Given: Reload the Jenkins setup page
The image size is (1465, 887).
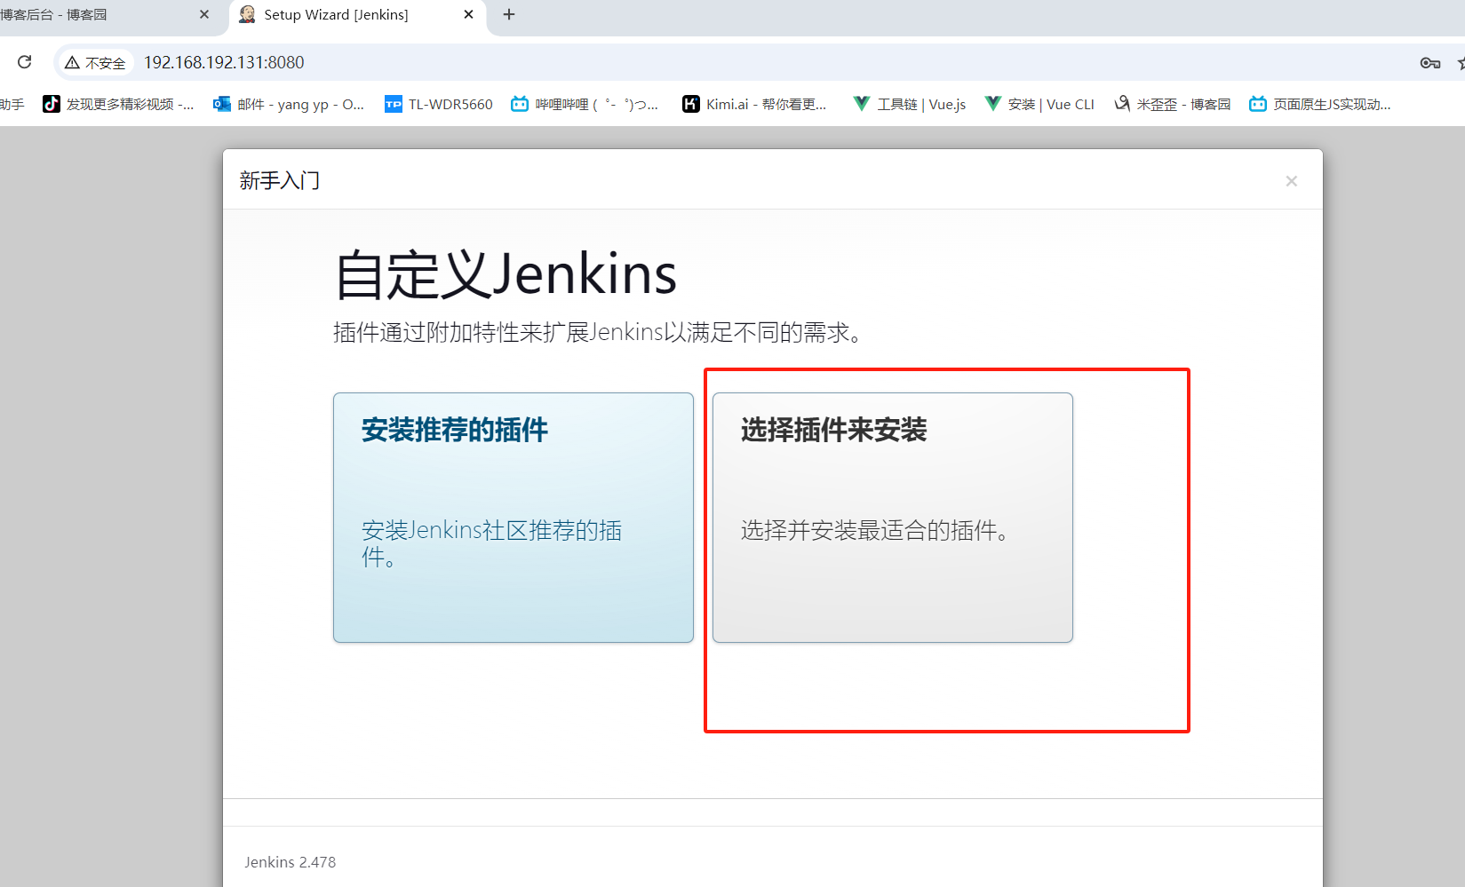Looking at the screenshot, I should pyautogui.click(x=25, y=62).
